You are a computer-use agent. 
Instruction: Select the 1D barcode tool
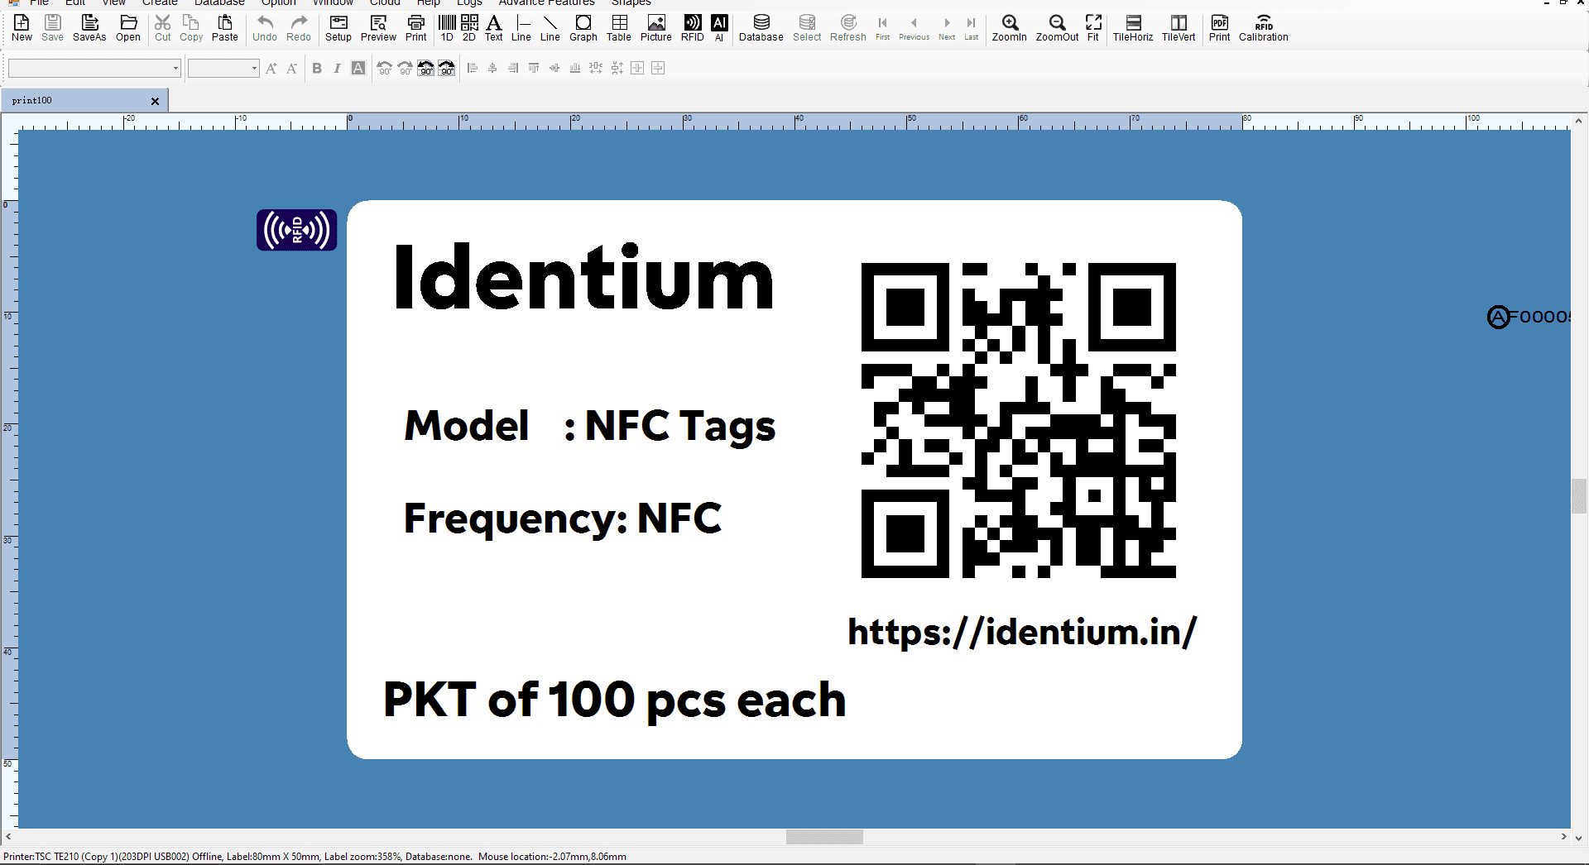click(447, 28)
